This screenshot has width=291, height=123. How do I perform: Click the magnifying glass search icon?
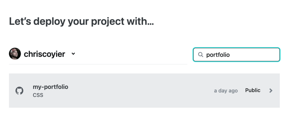tap(201, 55)
